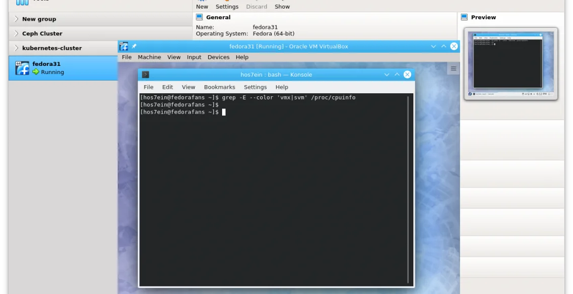Image resolution: width=573 pixels, height=294 pixels.
Task: Click the fedora31 preview thumbnail
Action: pyautogui.click(x=511, y=63)
